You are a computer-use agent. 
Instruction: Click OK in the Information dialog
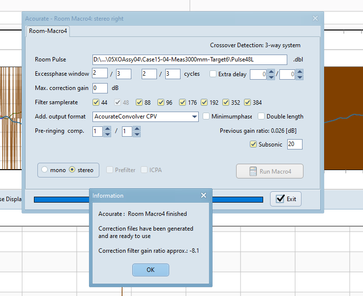coord(151,270)
